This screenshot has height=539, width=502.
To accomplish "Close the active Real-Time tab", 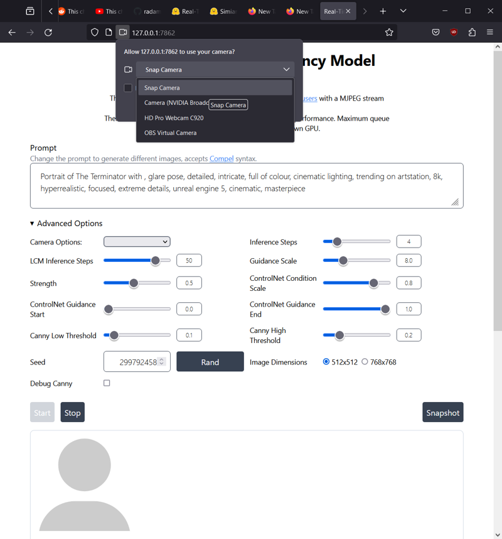I will coord(348,11).
